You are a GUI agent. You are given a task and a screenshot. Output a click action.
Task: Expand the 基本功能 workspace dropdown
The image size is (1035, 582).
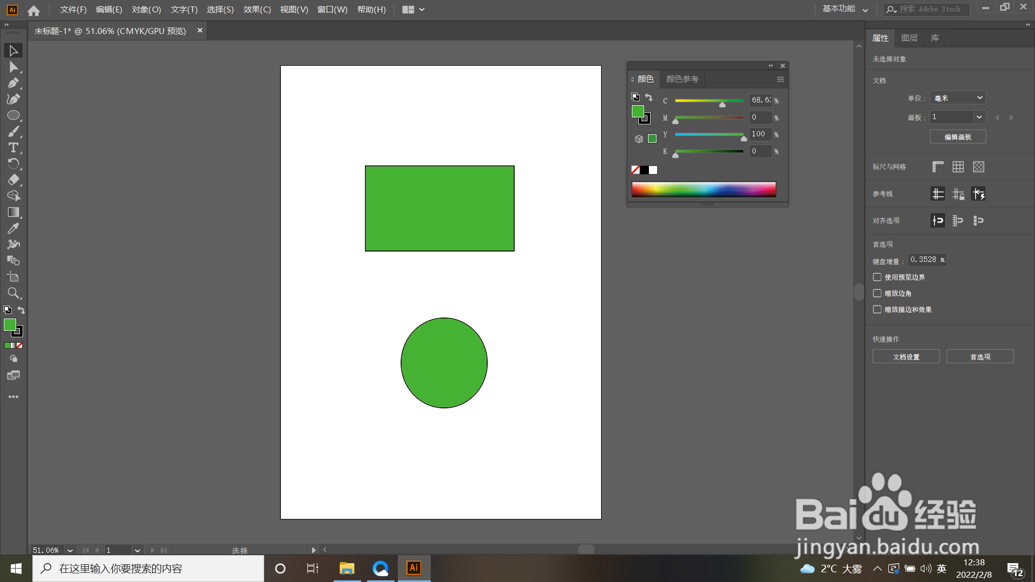[845, 9]
